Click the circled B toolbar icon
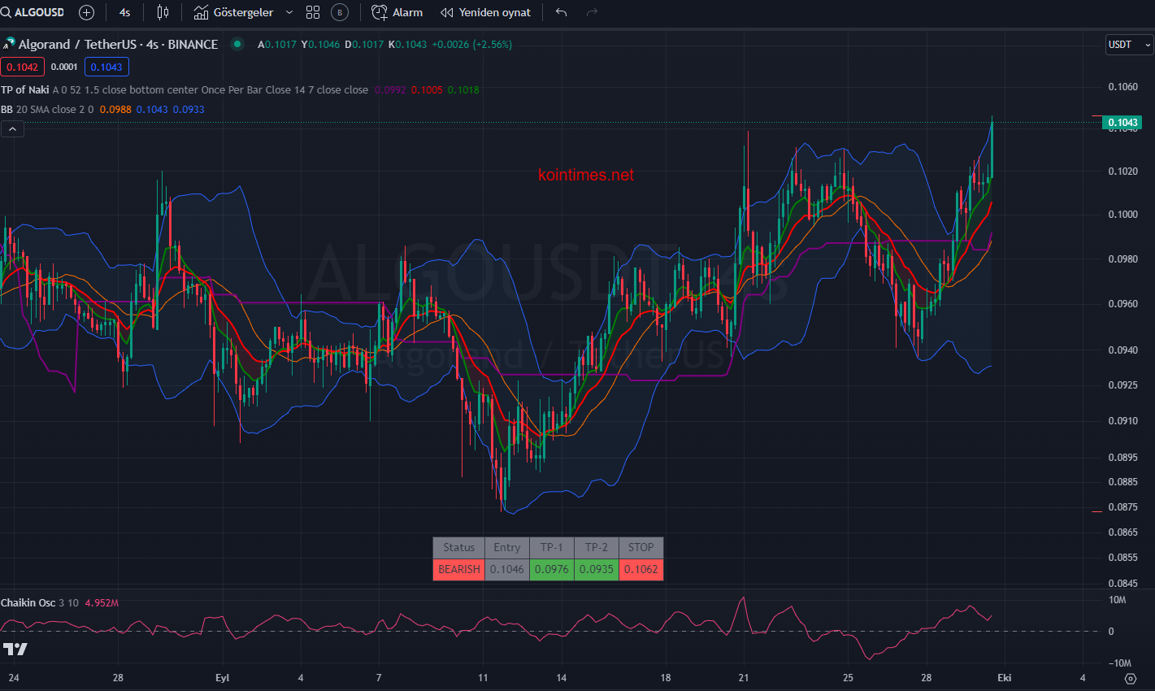Viewport: 1155px width, 691px height. [340, 12]
